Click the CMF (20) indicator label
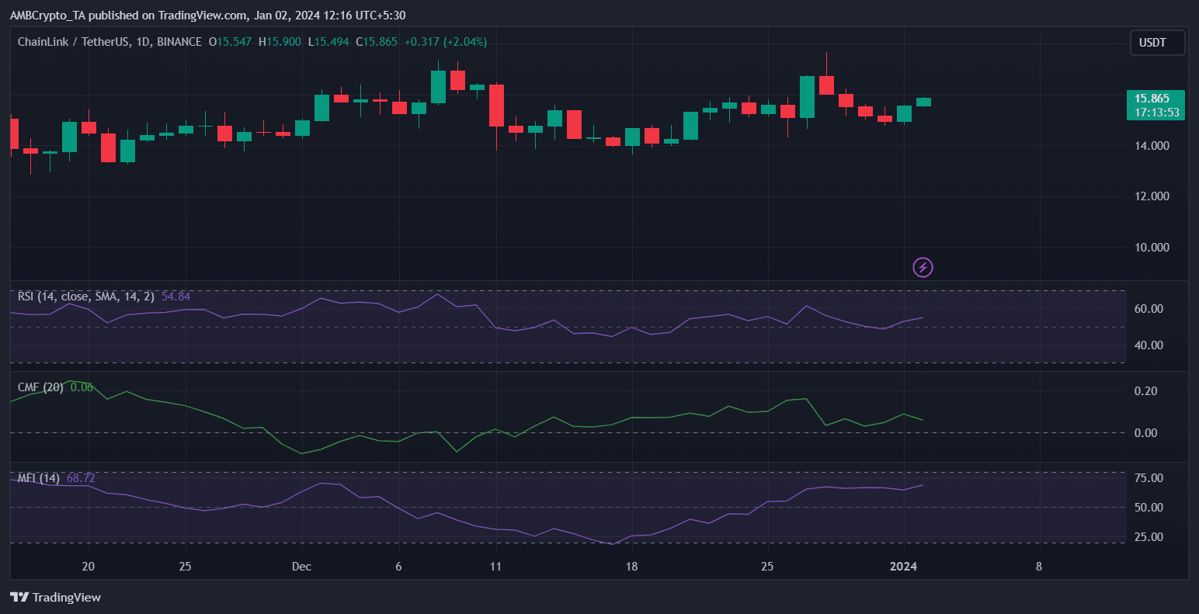The image size is (1199, 614). [41, 387]
